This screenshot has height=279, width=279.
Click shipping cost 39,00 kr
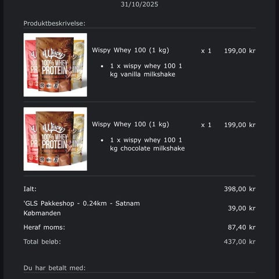(x=242, y=208)
